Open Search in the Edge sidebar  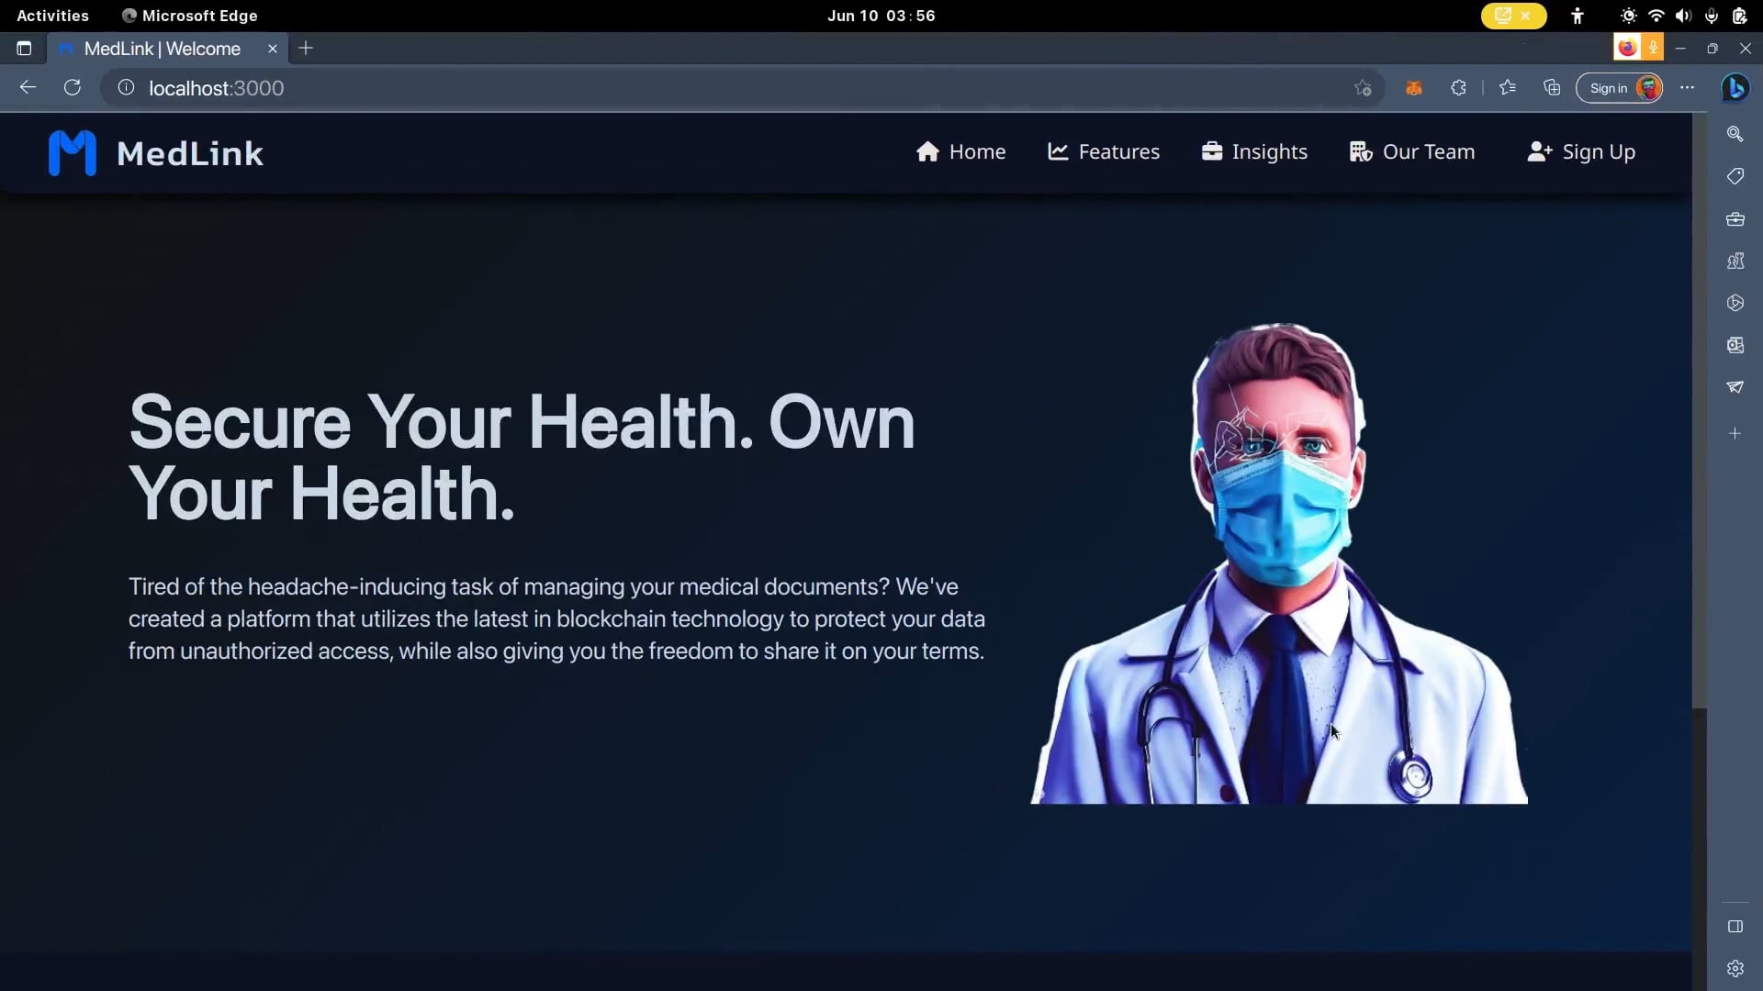tap(1735, 134)
